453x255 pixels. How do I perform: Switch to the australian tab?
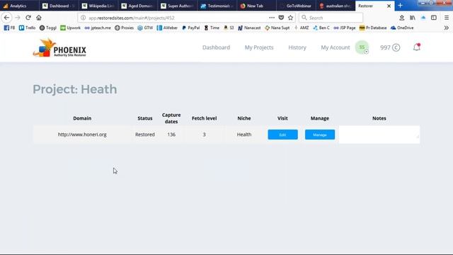click(x=336, y=6)
